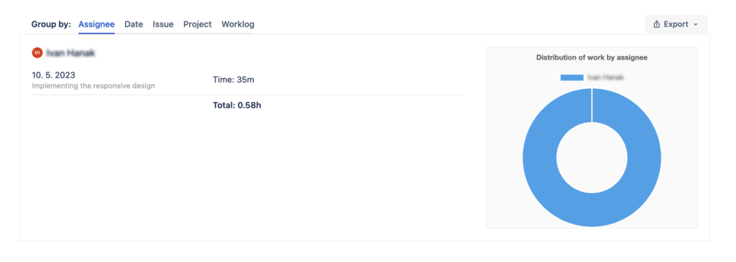Screen dimensions: 736x262
Task: Click the Export button label
Action: pyautogui.click(x=676, y=24)
